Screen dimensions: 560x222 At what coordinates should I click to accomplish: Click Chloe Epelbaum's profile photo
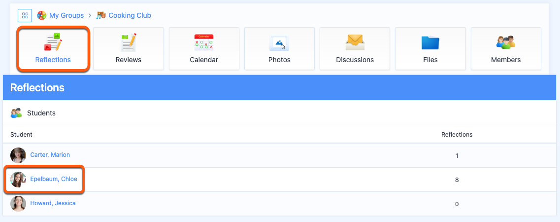18,180
